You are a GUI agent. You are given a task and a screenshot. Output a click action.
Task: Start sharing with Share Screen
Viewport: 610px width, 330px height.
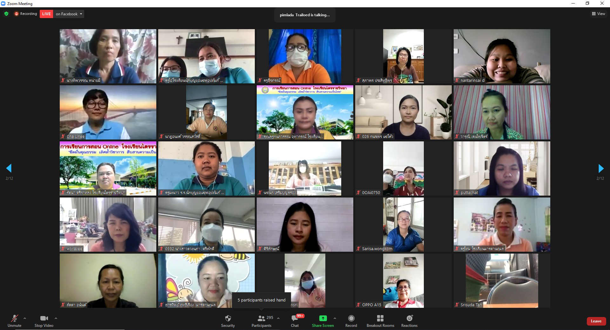coord(323,321)
